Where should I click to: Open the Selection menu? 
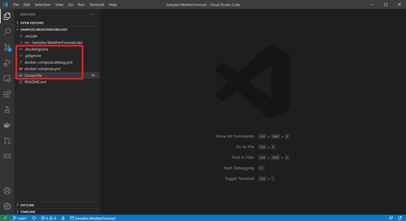point(43,5)
